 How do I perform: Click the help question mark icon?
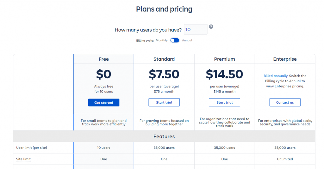click(x=211, y=27)
